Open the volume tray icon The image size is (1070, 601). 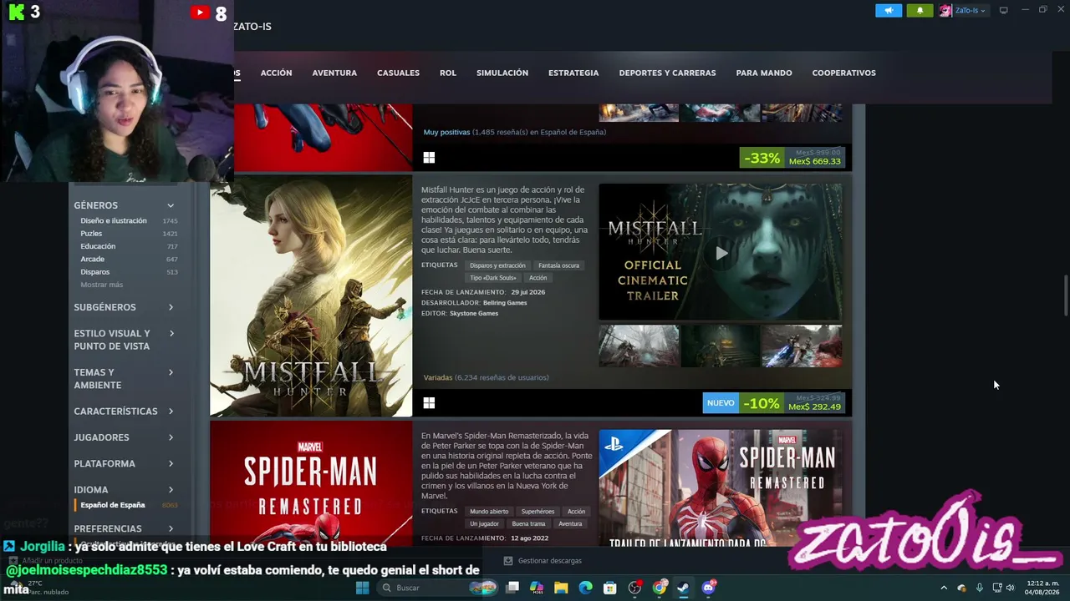point(1010,588)
